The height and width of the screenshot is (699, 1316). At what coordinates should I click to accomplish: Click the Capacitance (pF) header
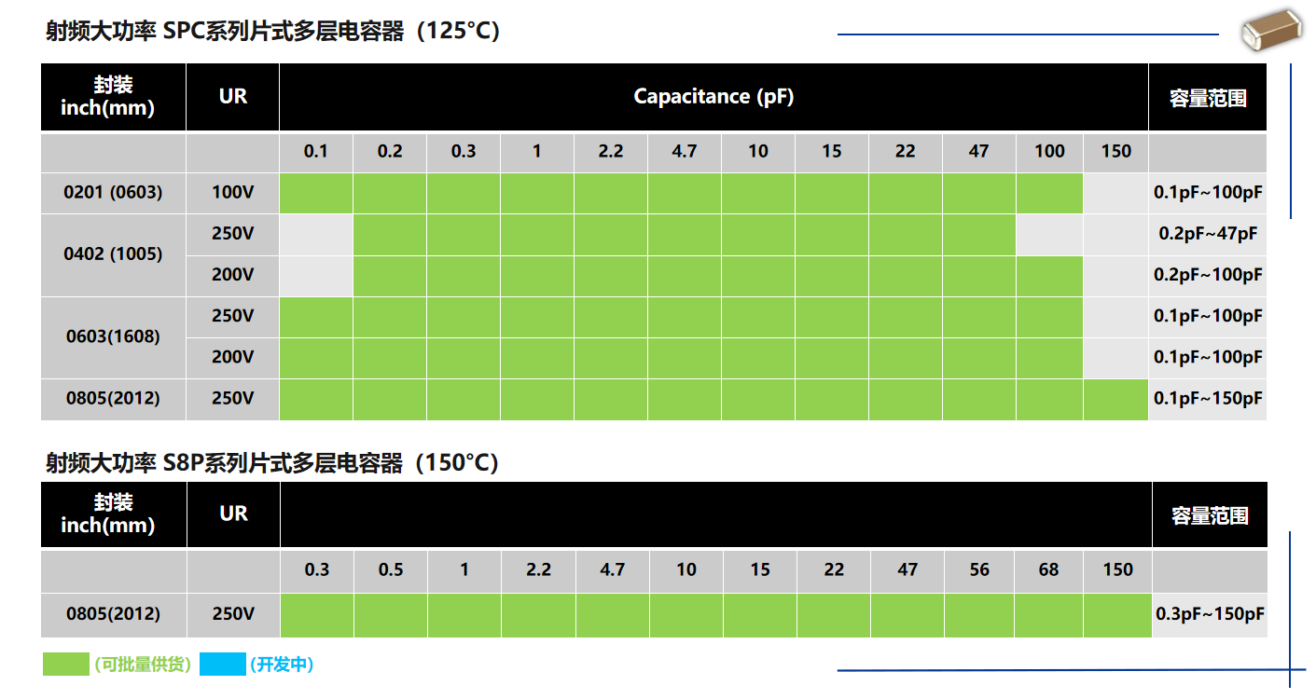[713, 96]
